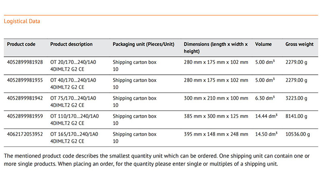Select product code 4052899981942

click(x=25, y=98)
